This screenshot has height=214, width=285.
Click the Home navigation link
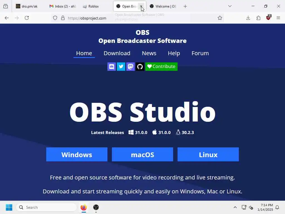pyautogui.click(x=84, y=53)
